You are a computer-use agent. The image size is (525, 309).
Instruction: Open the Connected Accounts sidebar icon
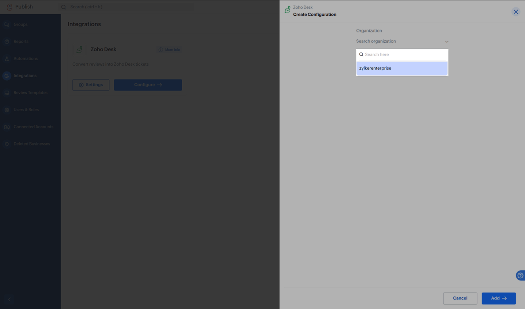tap(7, 127)
